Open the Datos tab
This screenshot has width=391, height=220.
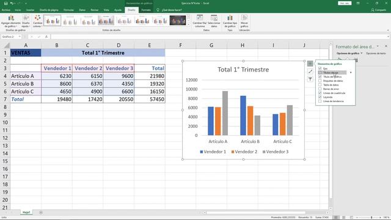click(82, 10)
